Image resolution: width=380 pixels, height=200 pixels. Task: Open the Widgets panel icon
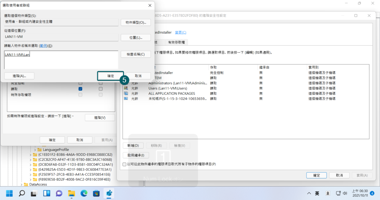point(46,193)
